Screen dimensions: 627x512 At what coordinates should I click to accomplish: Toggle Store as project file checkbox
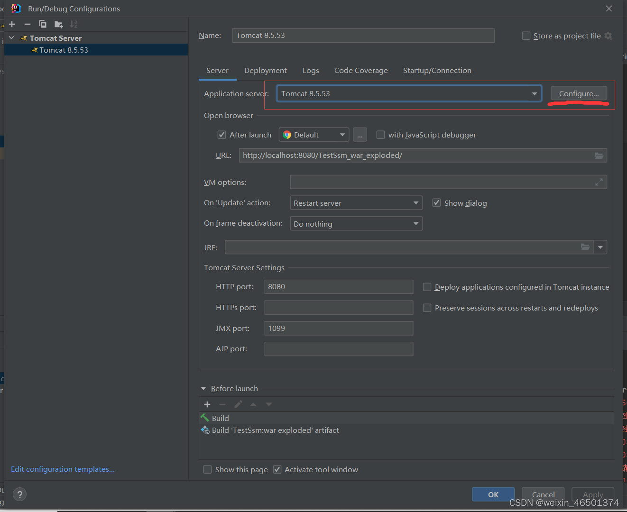click(526, 36)
